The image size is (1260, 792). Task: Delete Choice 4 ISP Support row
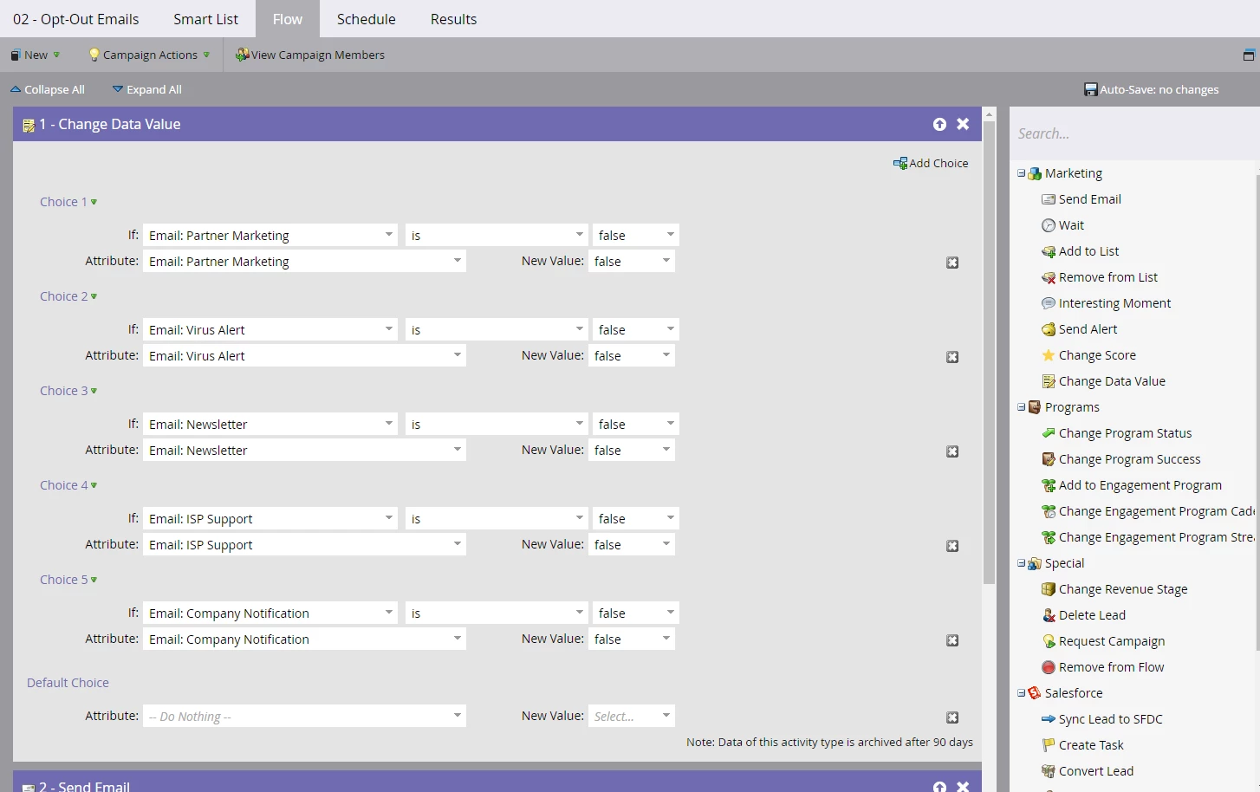click(952, 546)
